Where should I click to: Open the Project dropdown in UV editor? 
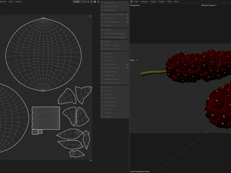click(x=79, y=1)
